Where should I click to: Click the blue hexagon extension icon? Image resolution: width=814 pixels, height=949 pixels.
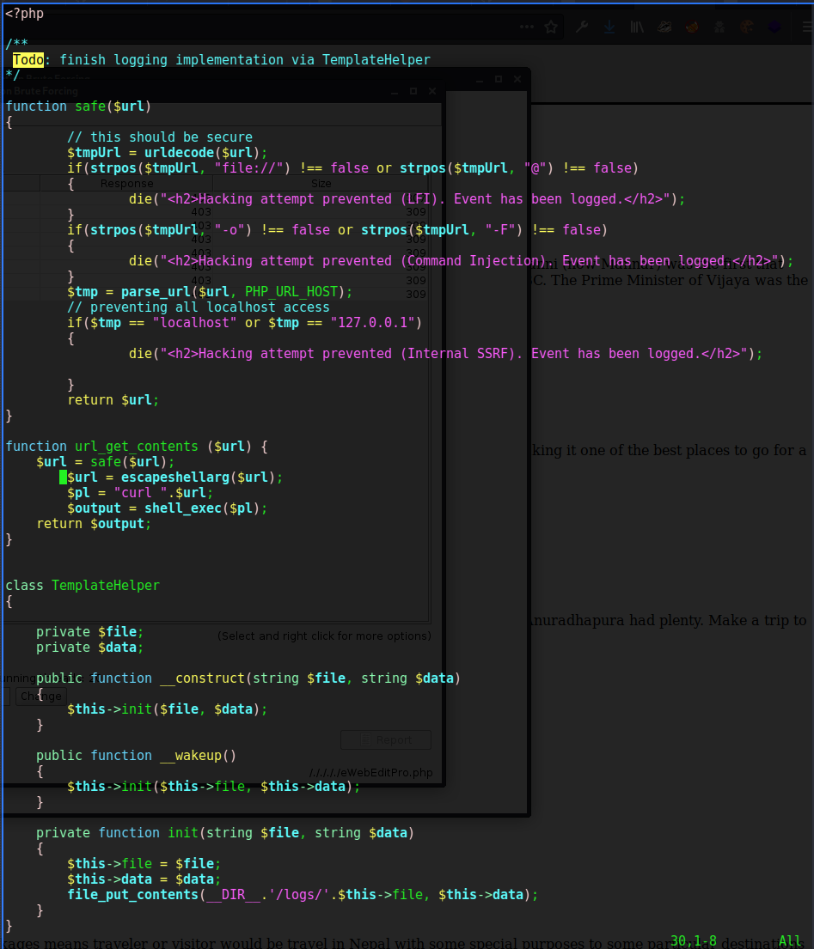pos(774,27)
